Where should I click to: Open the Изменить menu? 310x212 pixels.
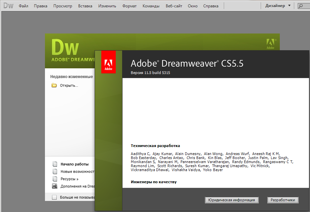107,6
